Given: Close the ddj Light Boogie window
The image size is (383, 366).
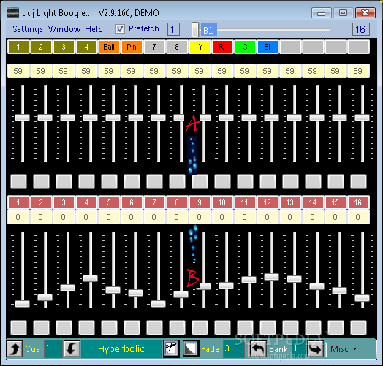Looking at the screenshot, I should [x=365, y=13].
